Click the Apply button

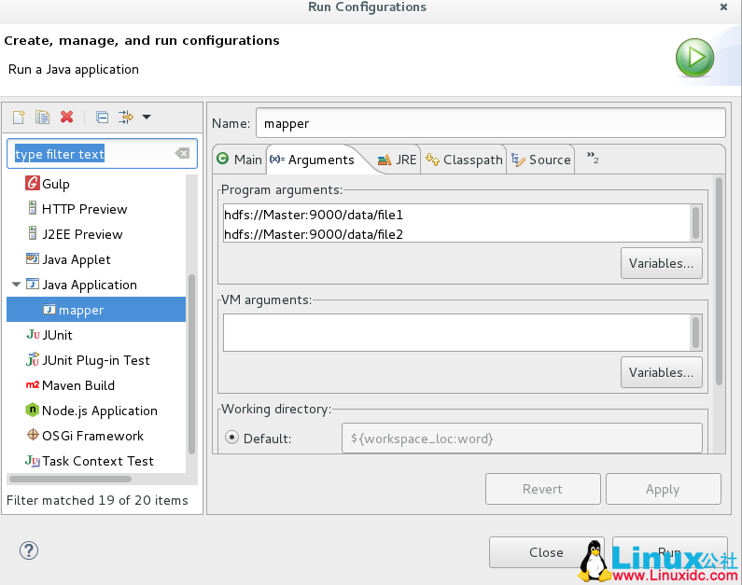(663, 489)
